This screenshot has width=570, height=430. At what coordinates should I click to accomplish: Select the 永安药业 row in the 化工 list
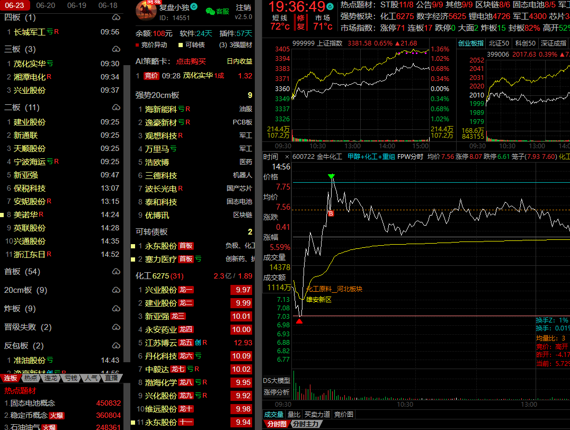(x=195, y=329)
